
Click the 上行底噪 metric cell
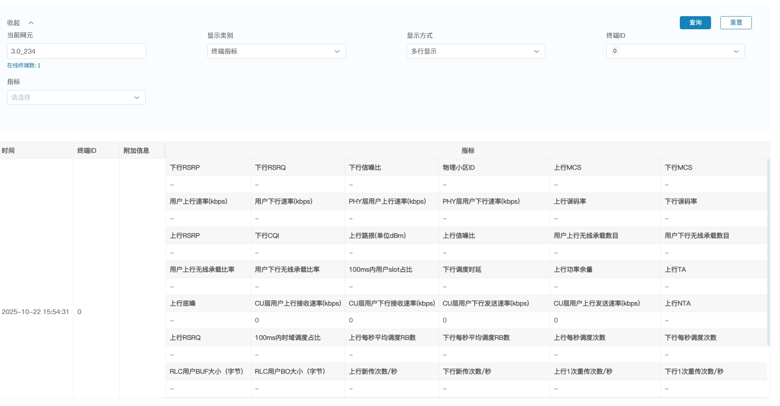183,303
